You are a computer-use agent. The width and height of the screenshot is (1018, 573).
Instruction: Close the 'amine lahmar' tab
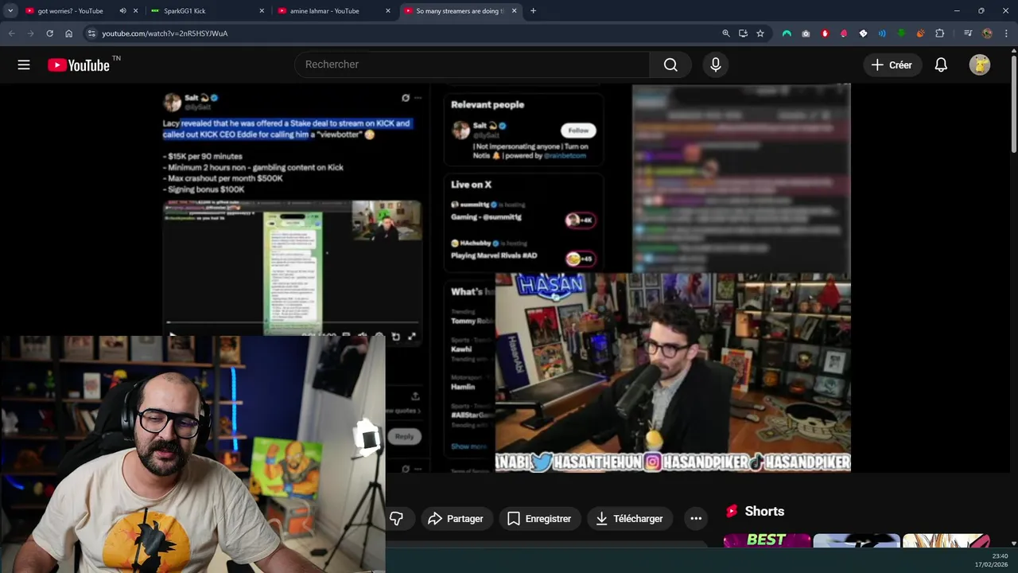click(388, 11)
